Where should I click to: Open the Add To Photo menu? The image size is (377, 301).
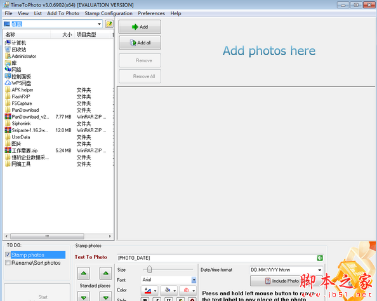[x=63, y=13]
